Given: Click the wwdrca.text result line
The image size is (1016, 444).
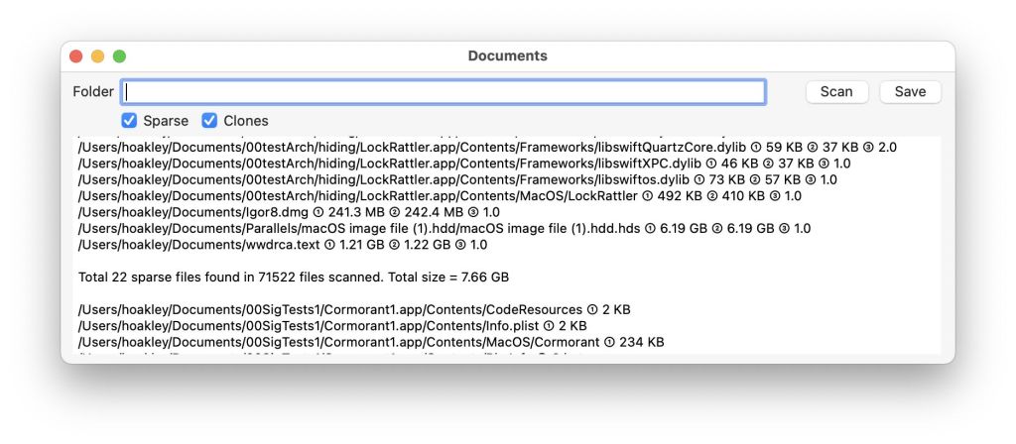Looking at the screenshot, I should point(282,245).
